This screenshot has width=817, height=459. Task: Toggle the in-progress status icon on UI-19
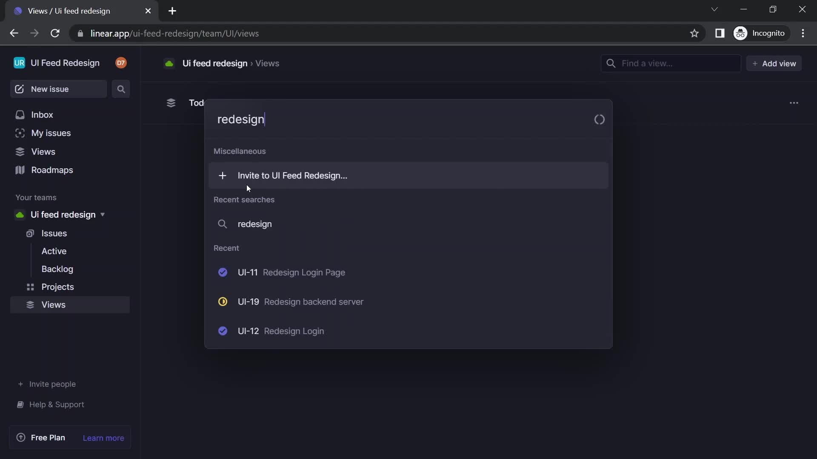coord(223,301)
